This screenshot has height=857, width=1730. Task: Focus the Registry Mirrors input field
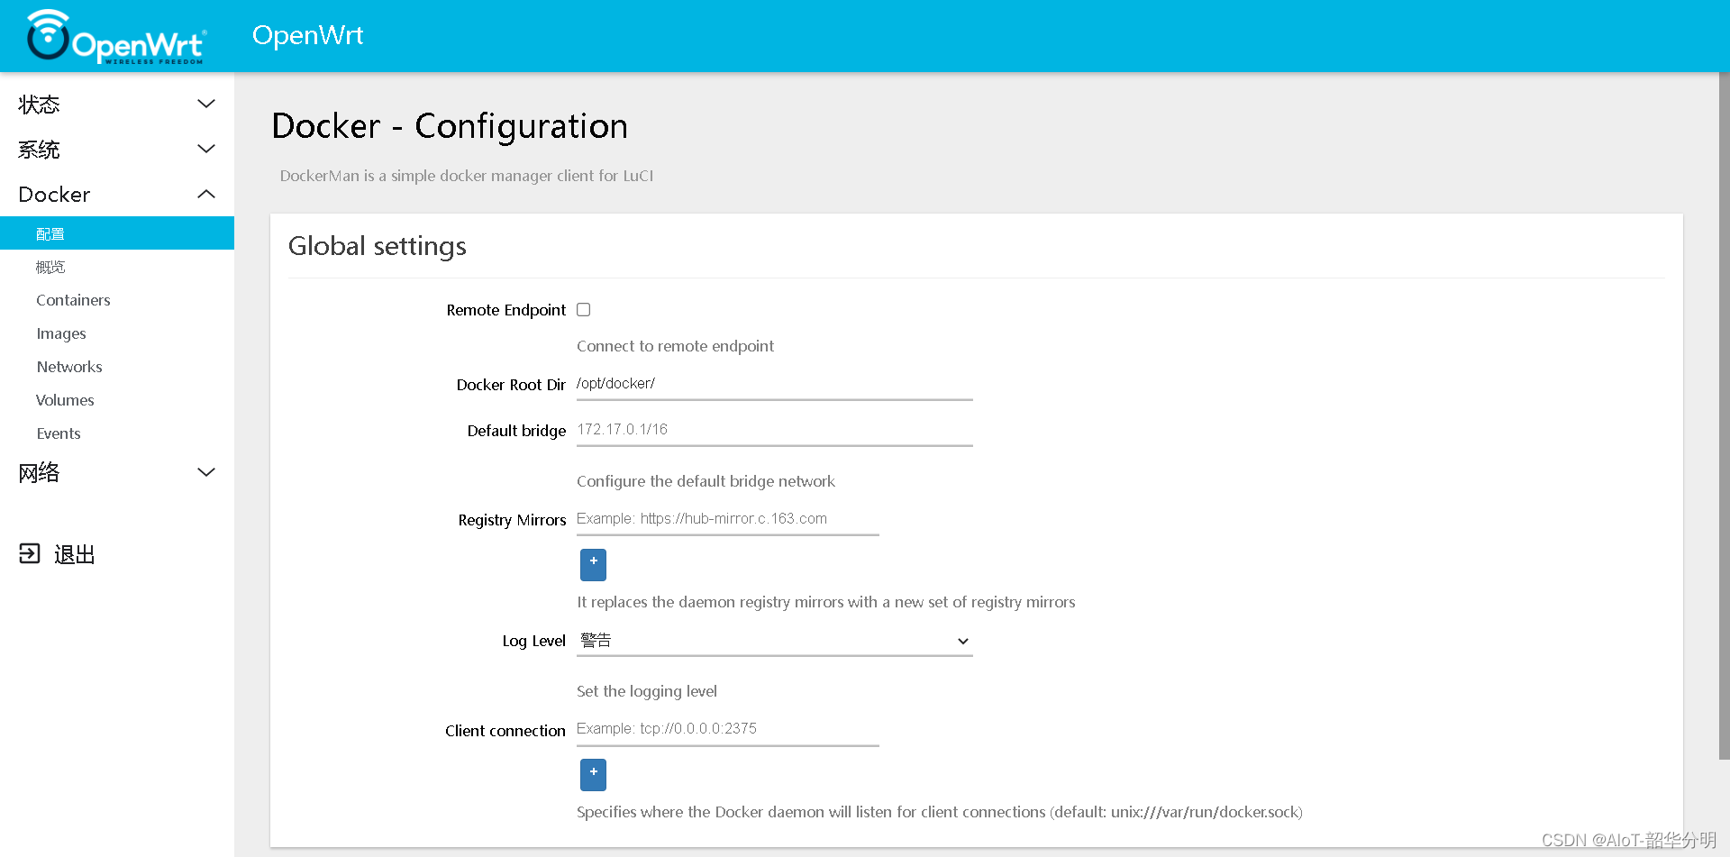[x=728, y=519]
